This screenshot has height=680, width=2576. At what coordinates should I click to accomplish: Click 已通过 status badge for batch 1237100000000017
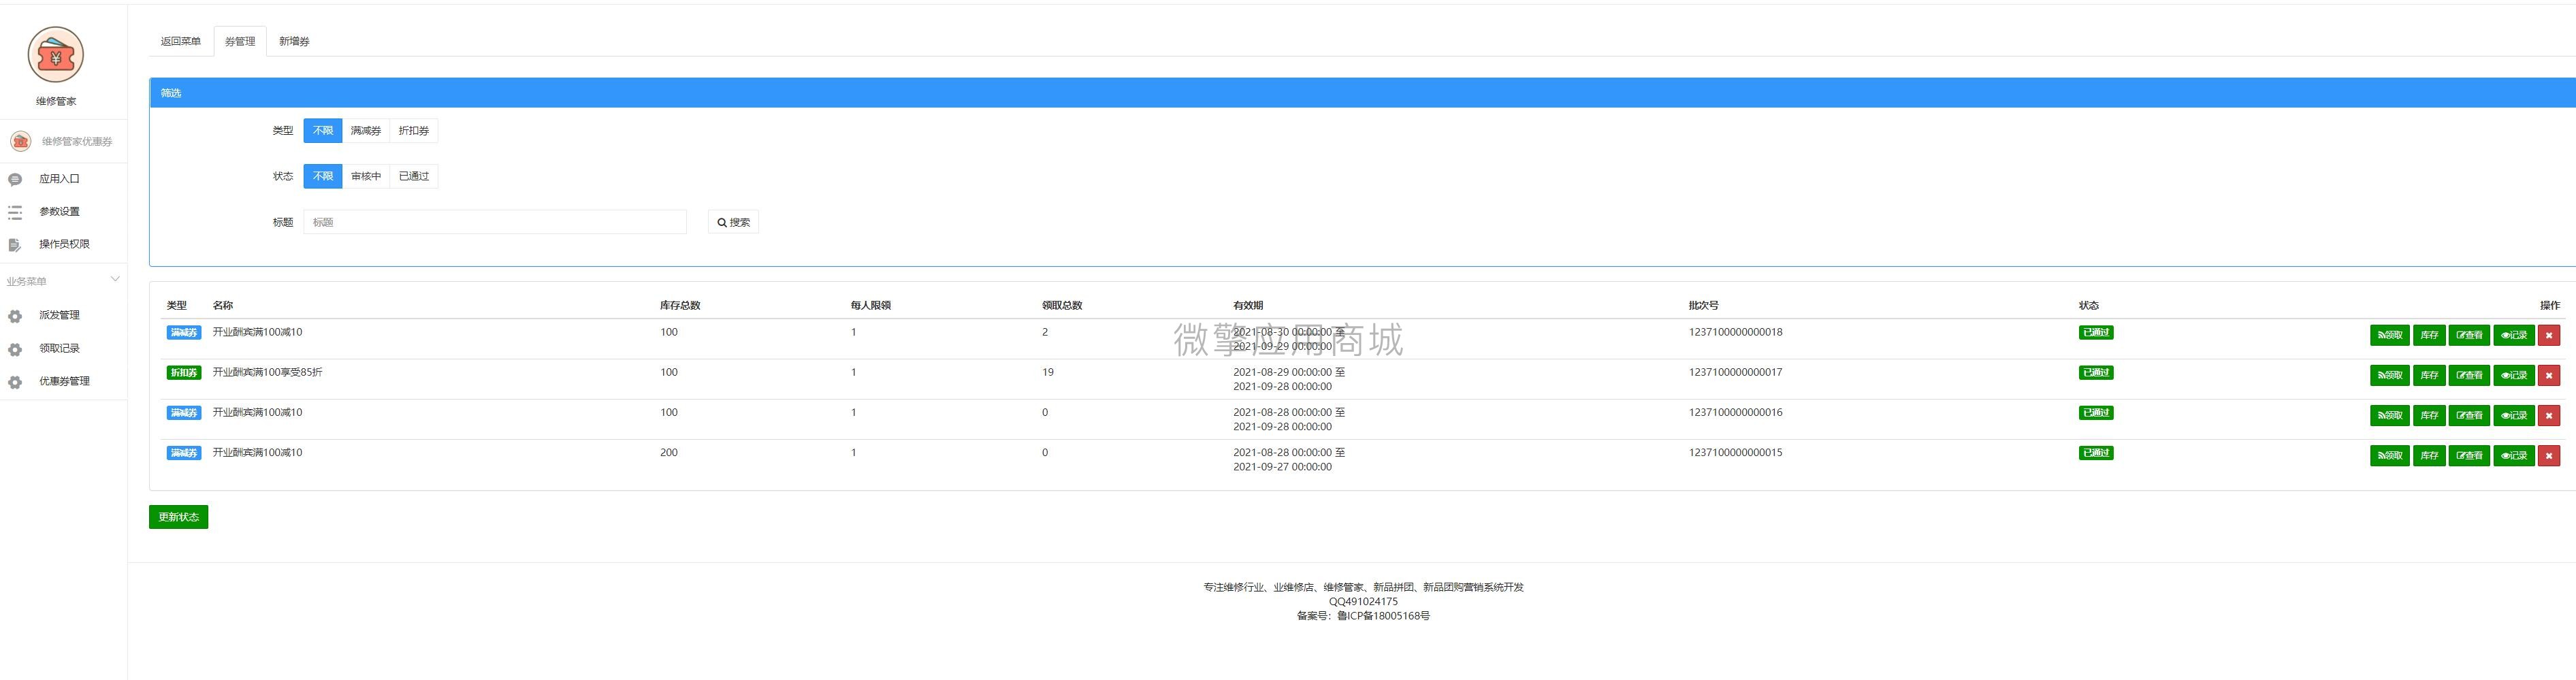(x=2096, y=373)
